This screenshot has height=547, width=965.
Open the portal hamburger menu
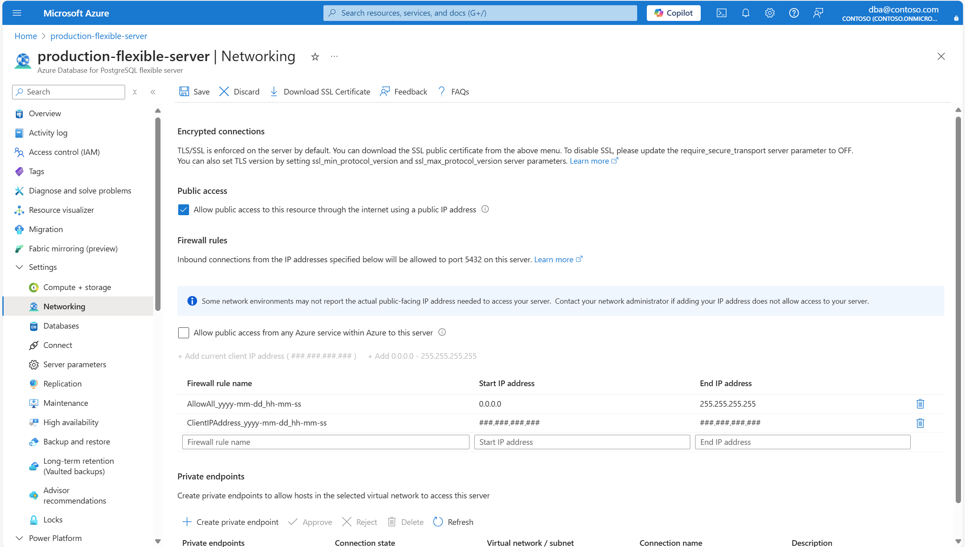(17, 12)
